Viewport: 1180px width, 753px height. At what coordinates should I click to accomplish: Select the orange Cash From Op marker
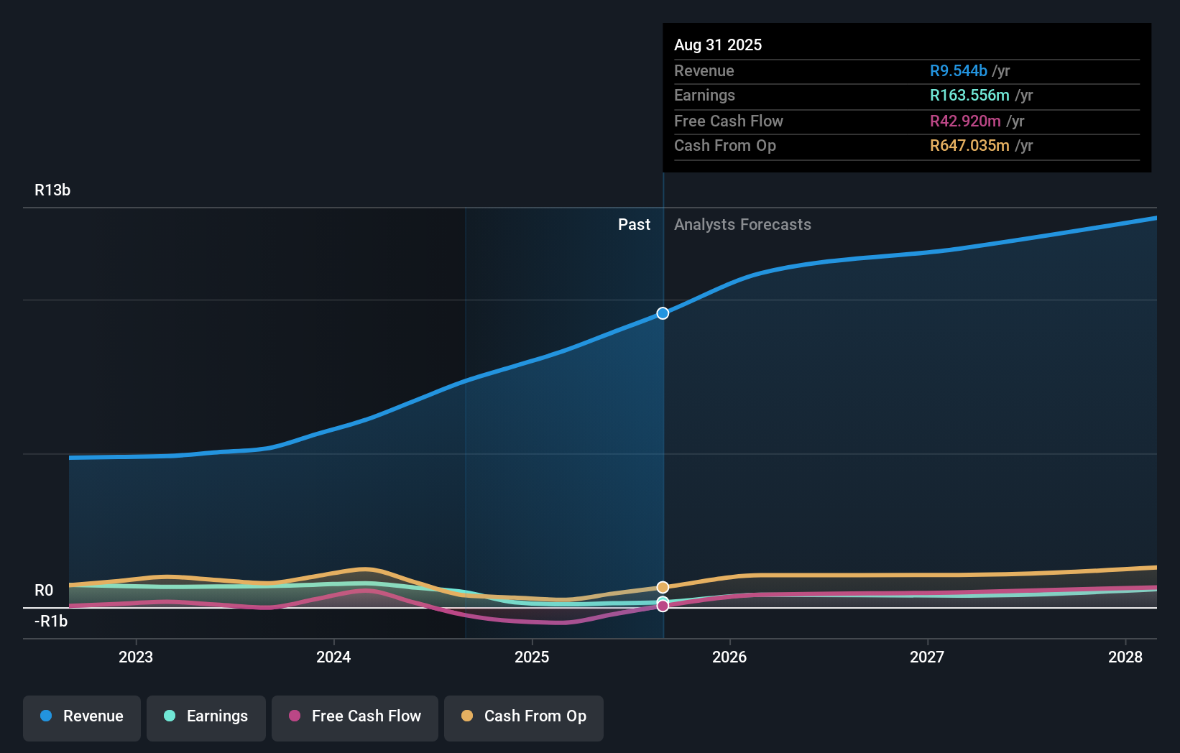661,586
